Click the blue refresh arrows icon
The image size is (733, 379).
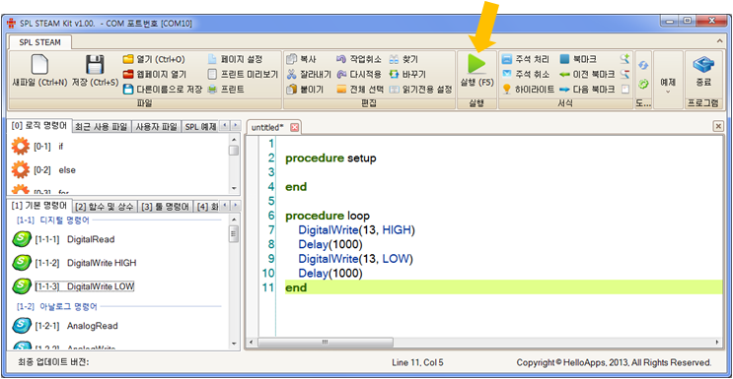pyautogui.click(x=643, y=66)
